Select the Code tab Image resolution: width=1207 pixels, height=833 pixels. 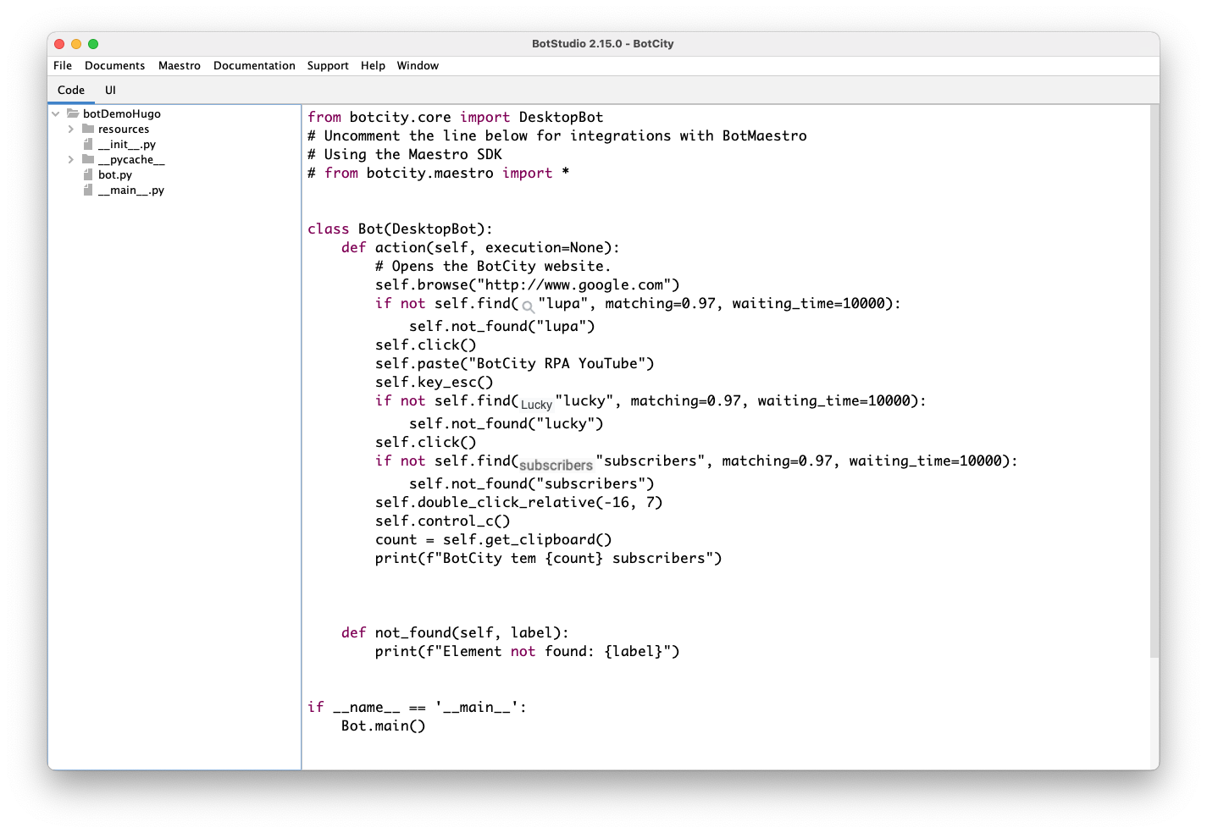(x=70, y=89)
